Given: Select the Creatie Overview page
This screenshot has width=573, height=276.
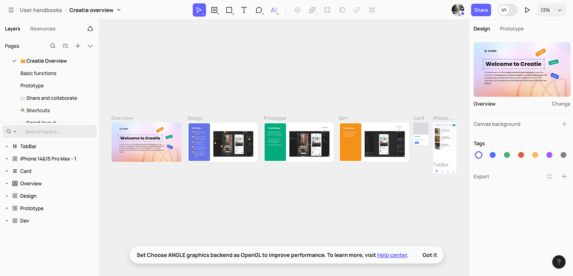Looking at the screenshot, I should pos(43,61).
